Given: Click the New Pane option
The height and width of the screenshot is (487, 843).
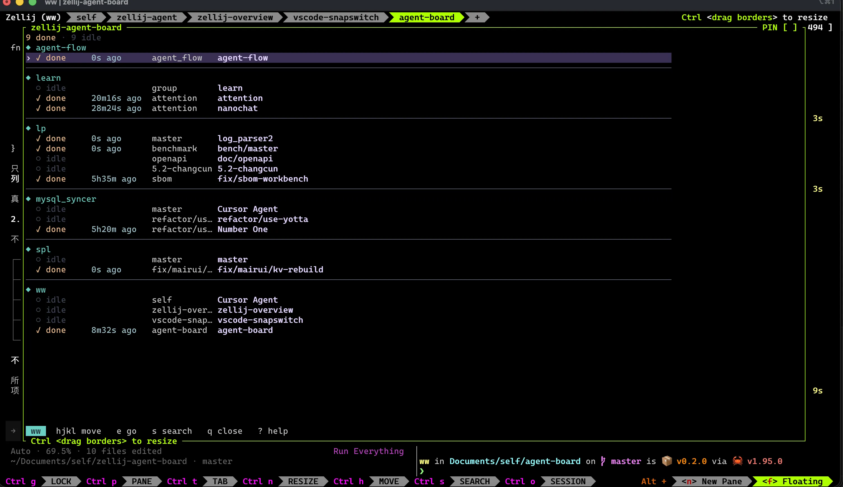Looking at the screenshot, I should pyautogui.click(x=712, y=482).
